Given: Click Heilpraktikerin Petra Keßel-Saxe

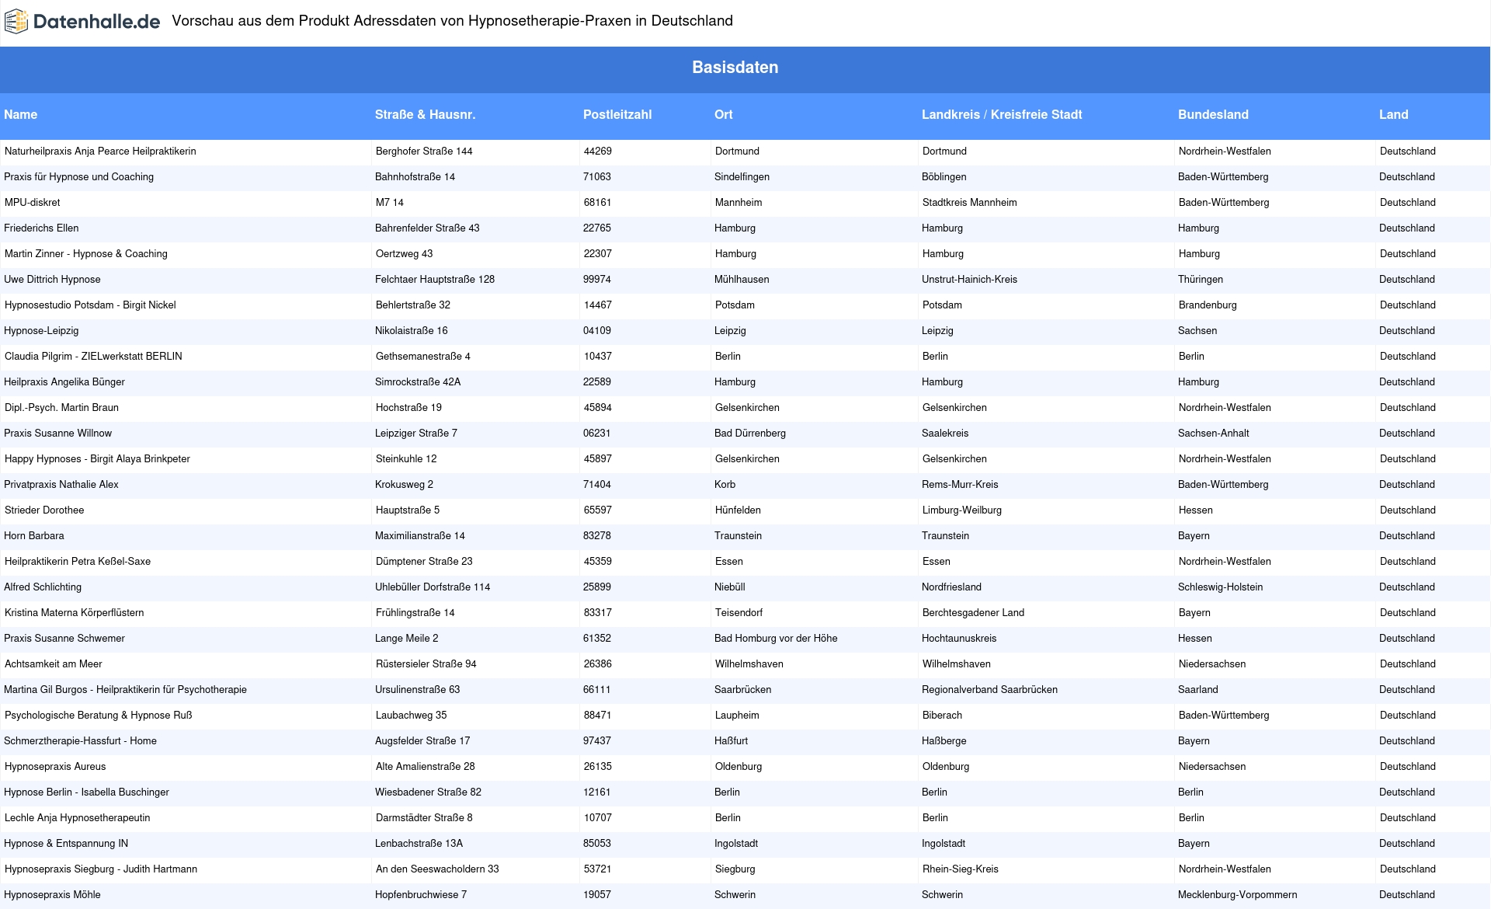Looking at the screenshot, I should pyautogui.click(x=78, y=562).
